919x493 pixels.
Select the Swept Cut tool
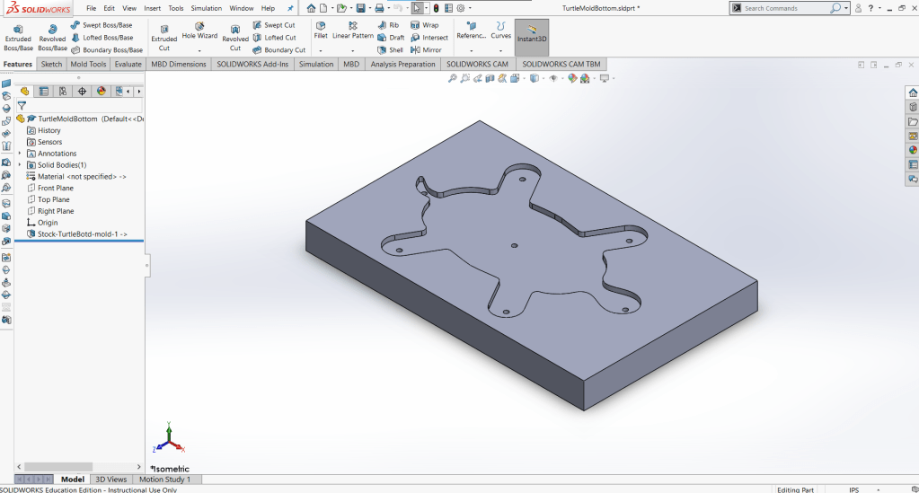point(273,25)
